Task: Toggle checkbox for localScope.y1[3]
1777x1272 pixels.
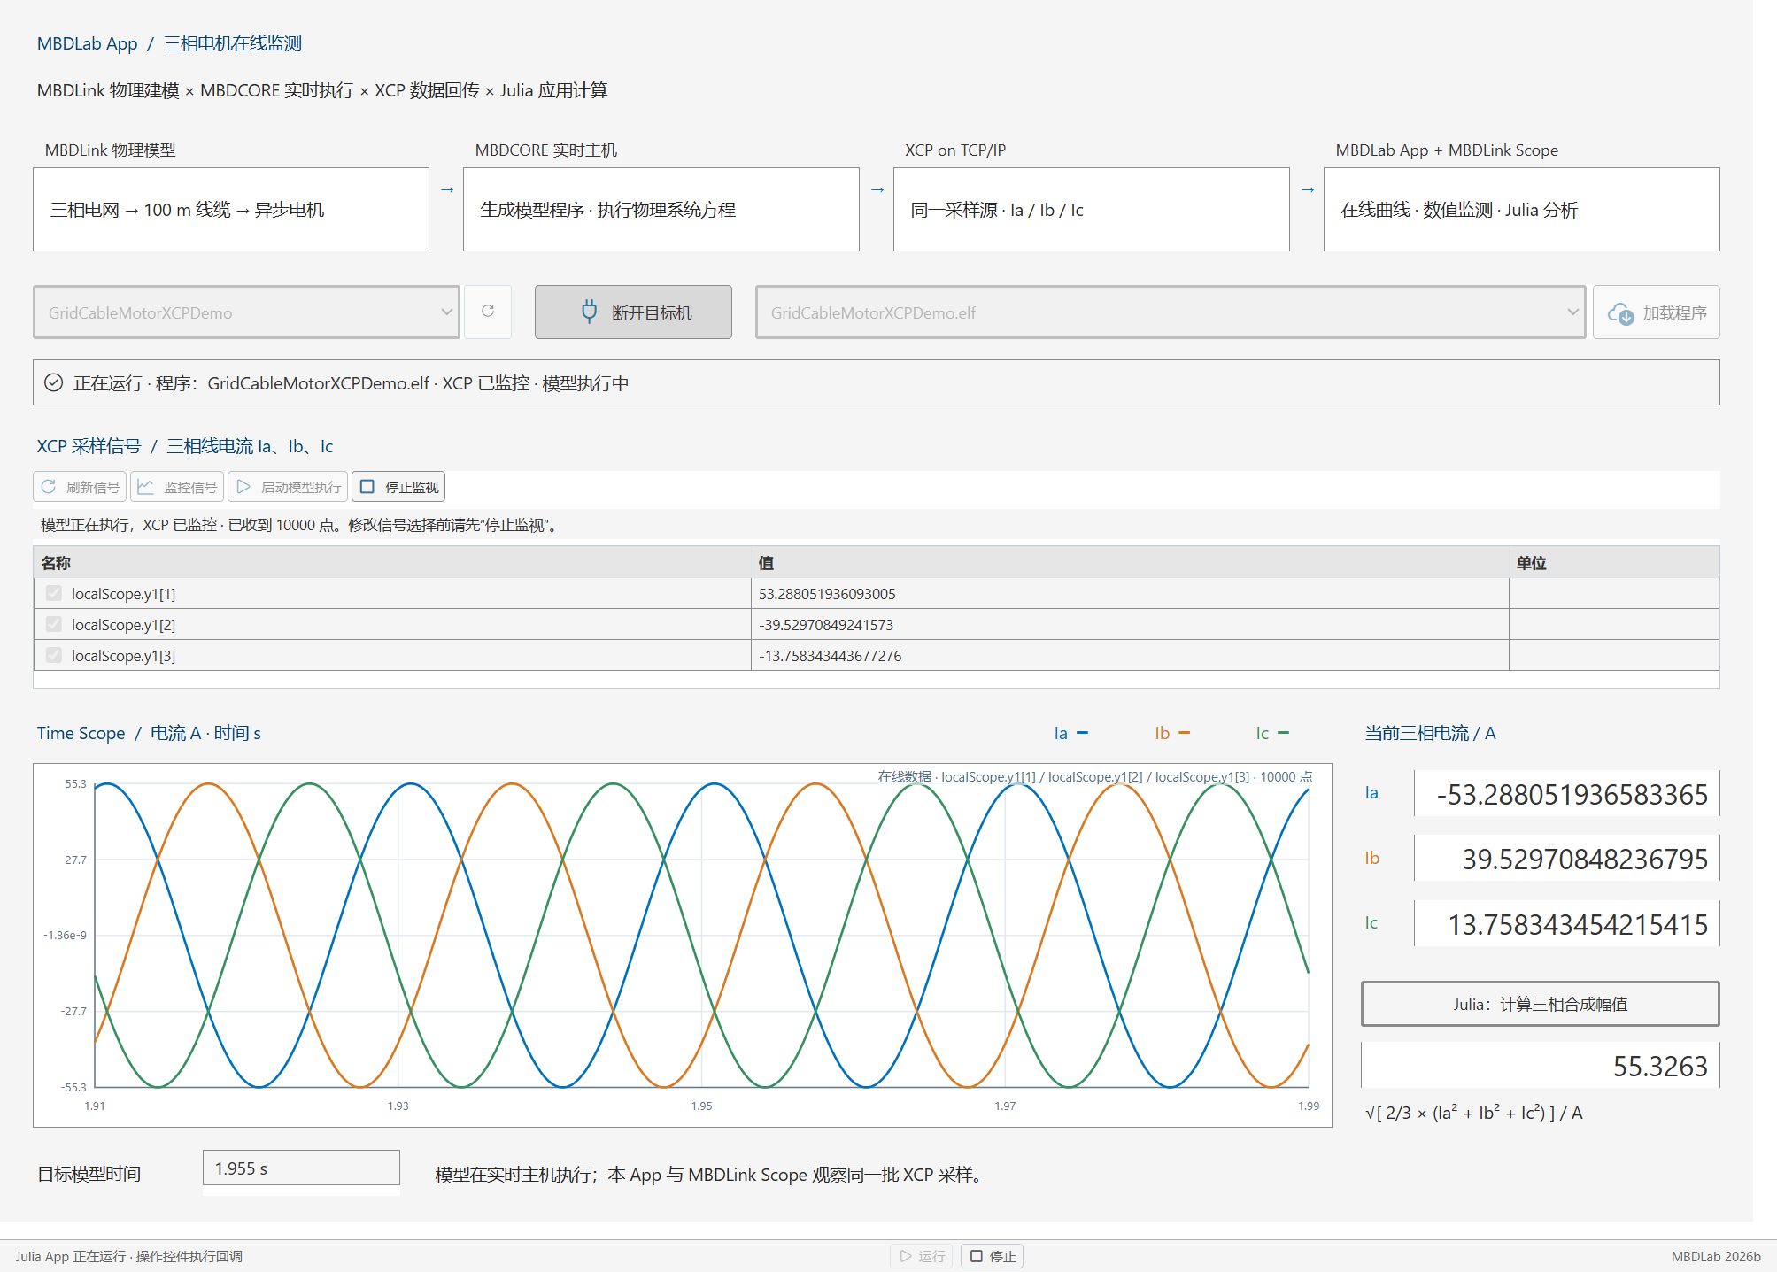Action: (x=54, y=655)
